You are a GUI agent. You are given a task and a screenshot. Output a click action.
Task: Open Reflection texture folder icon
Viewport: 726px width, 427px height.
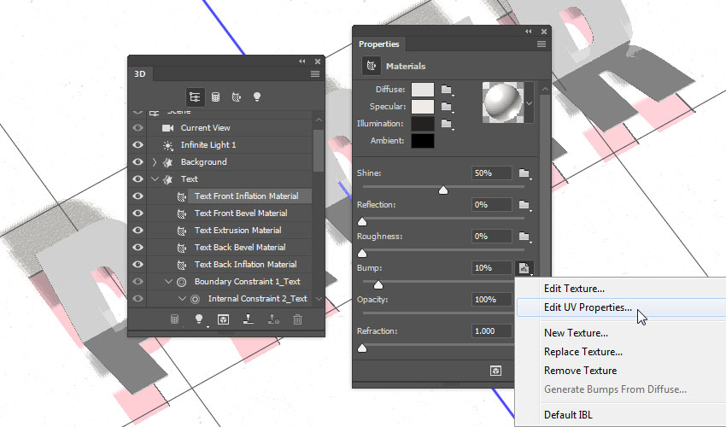(524, 205)
